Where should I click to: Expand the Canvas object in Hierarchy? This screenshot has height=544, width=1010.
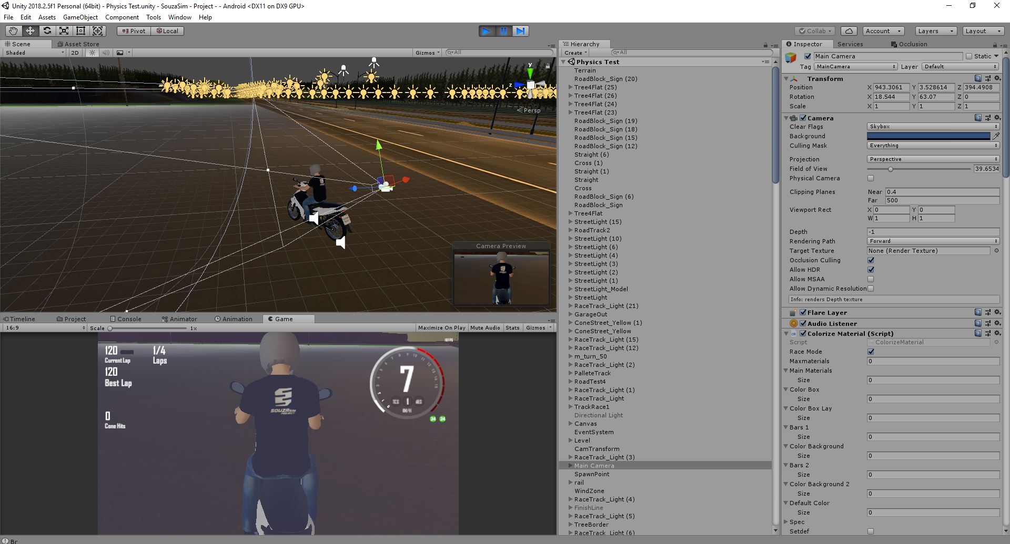pos(570,424)
